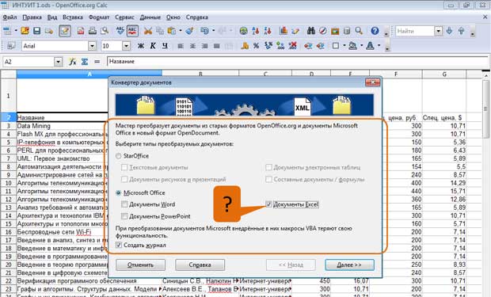Screen dimensions: 491x297
Task: Open the font size 10 dropdown
Action: 126,46
